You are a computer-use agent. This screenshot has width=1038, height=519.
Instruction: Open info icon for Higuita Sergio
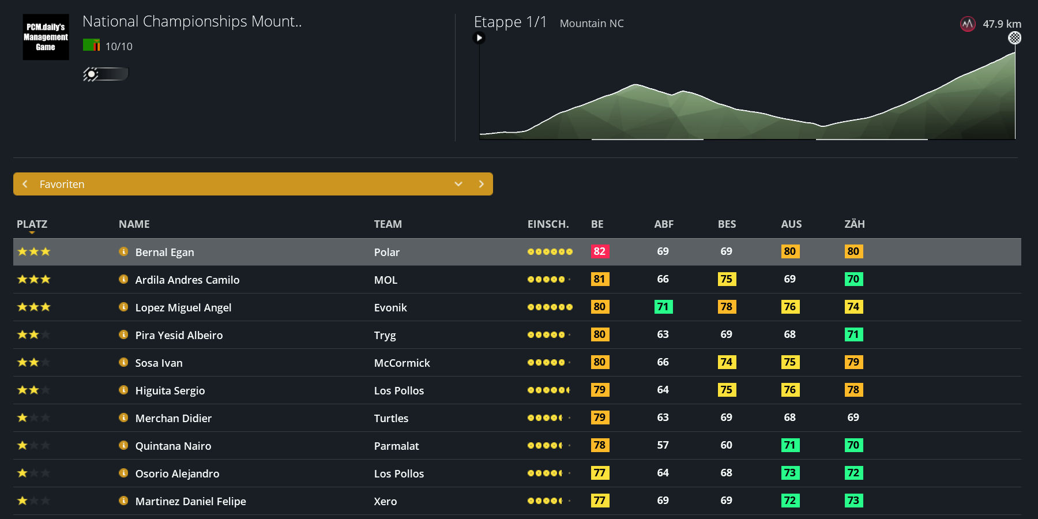point(123,390)
